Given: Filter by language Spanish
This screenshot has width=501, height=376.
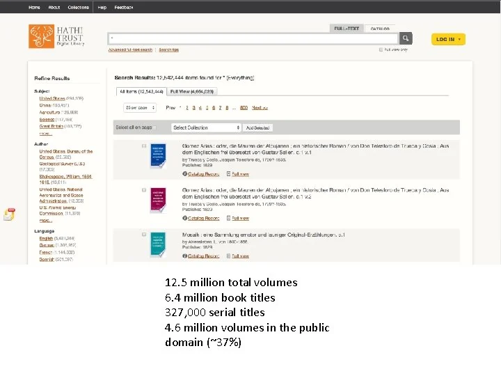Looking at the screenshot, I should coord(47,259).
